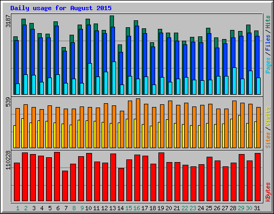Select the 3187 hits axis value

point(8,21)
